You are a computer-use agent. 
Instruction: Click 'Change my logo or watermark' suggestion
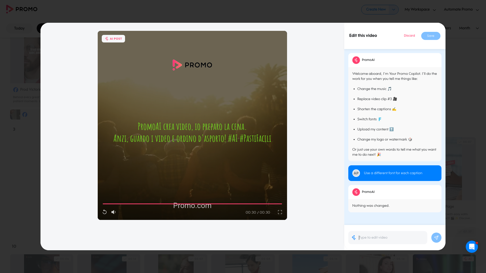pyautogui.click(x=385, y=140)
